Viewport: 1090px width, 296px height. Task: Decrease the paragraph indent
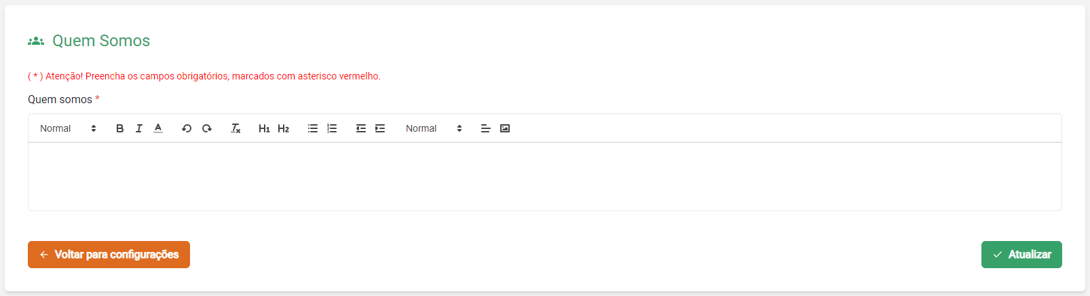coord(361,128)
